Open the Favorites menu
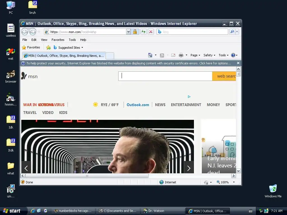This screenshot has width=287, height=215. click(x=58, y=40)
